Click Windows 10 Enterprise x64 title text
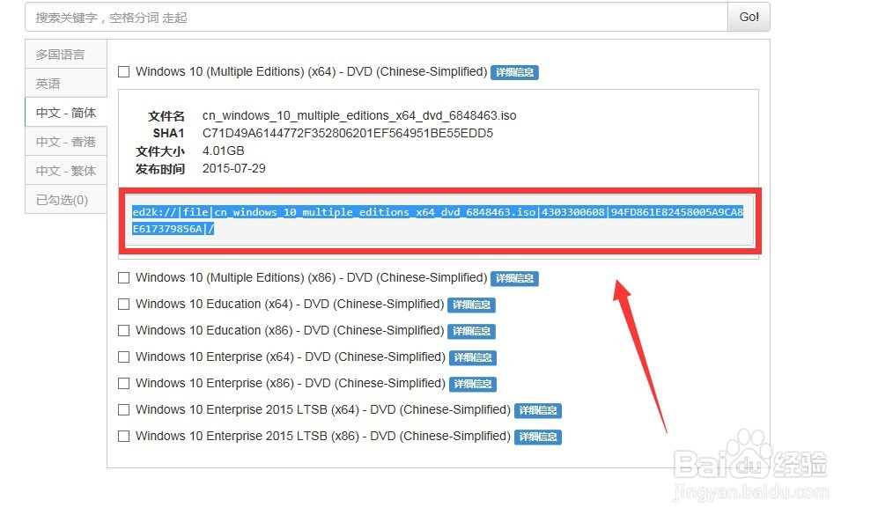 click(x=290, y=357)
